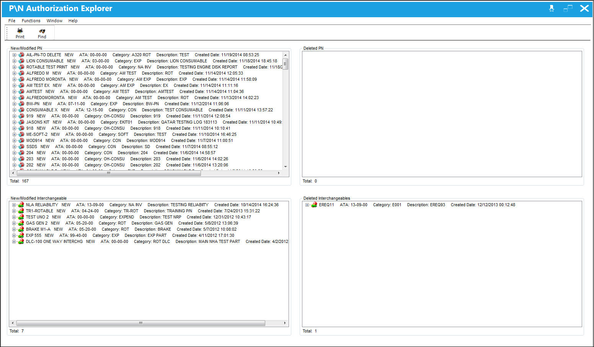Select the AM TEST EX row
594x347 pixels.
[132, 85]
